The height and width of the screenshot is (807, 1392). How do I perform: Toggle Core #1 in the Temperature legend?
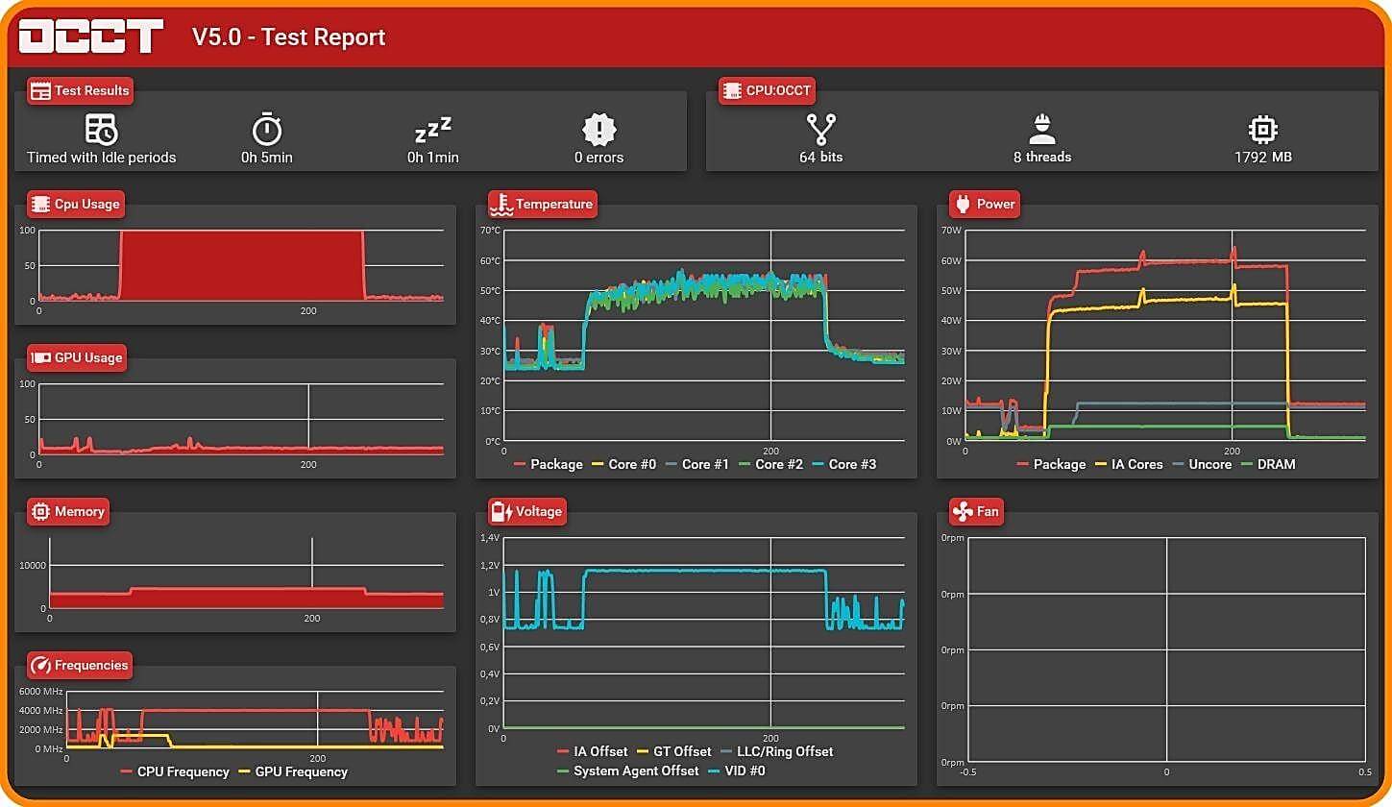pyautogui.click(x=697, y=464)
